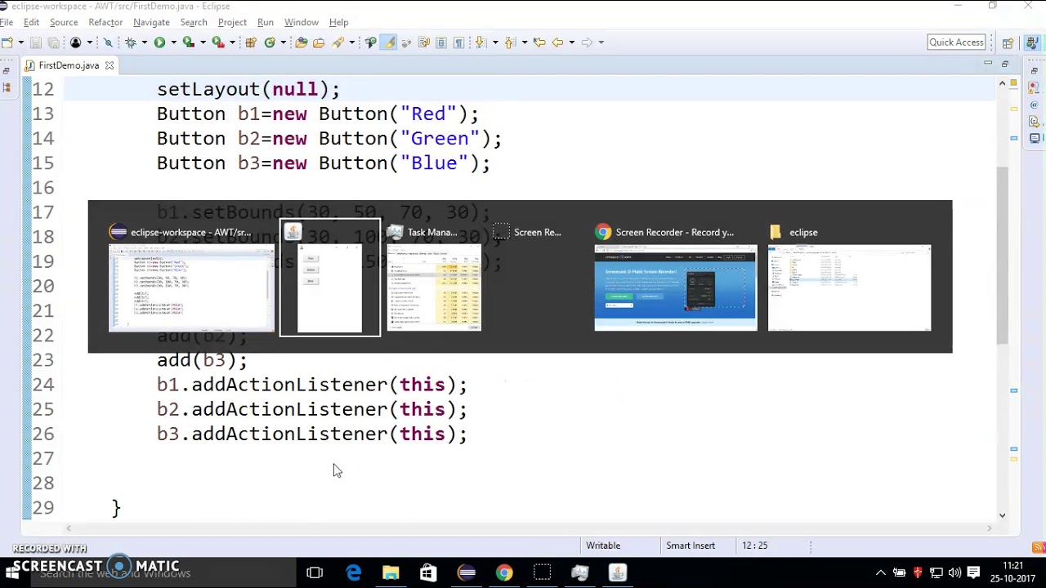The height and width of the screenshot is (588, 1046).
Task: Toggle Skip All Breakpoints
Action: [108, 42]
